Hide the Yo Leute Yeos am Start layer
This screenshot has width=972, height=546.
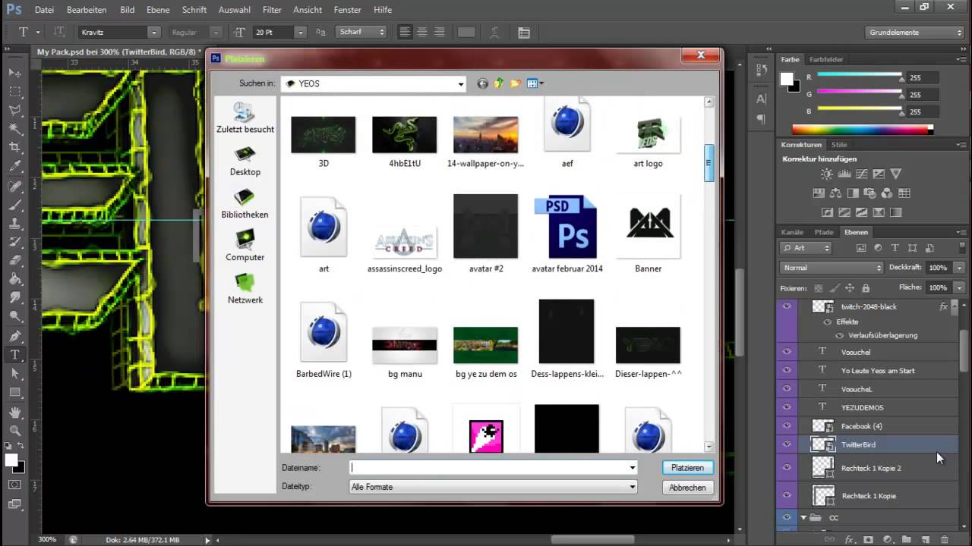click(787, 370)
